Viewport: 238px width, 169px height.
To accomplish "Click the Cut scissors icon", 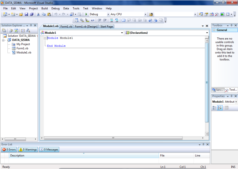I will click(38, 14).
